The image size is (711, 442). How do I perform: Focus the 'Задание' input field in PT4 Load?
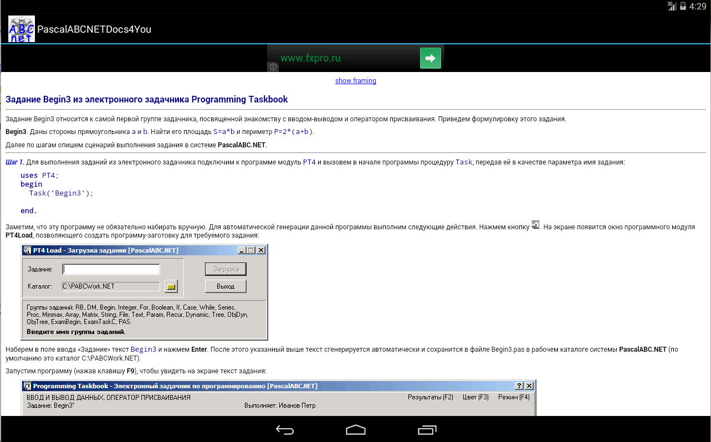pos(111,269)
